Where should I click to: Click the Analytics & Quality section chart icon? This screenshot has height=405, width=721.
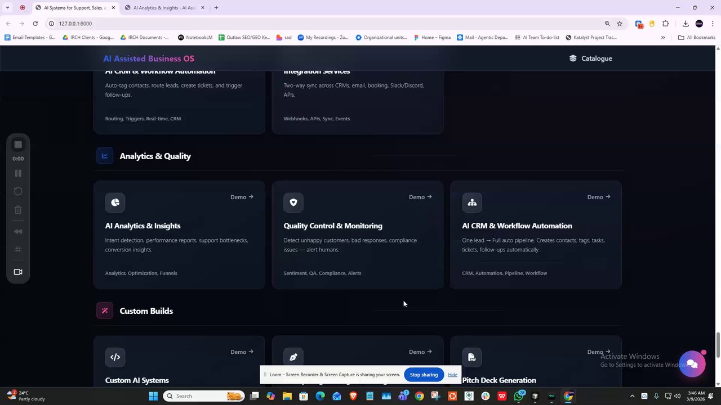(x=105, y=156)
